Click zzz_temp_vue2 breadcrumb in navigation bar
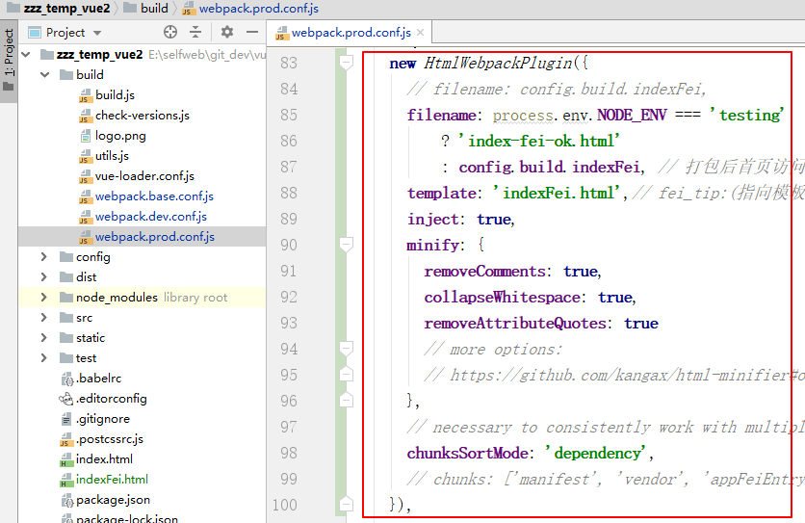Screen dimensions: 805x523 coord(58,9)
